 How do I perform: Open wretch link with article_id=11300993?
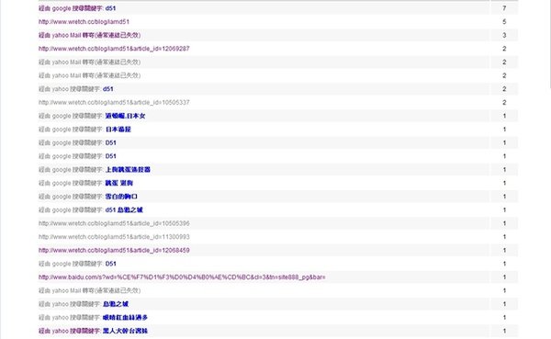114,237
